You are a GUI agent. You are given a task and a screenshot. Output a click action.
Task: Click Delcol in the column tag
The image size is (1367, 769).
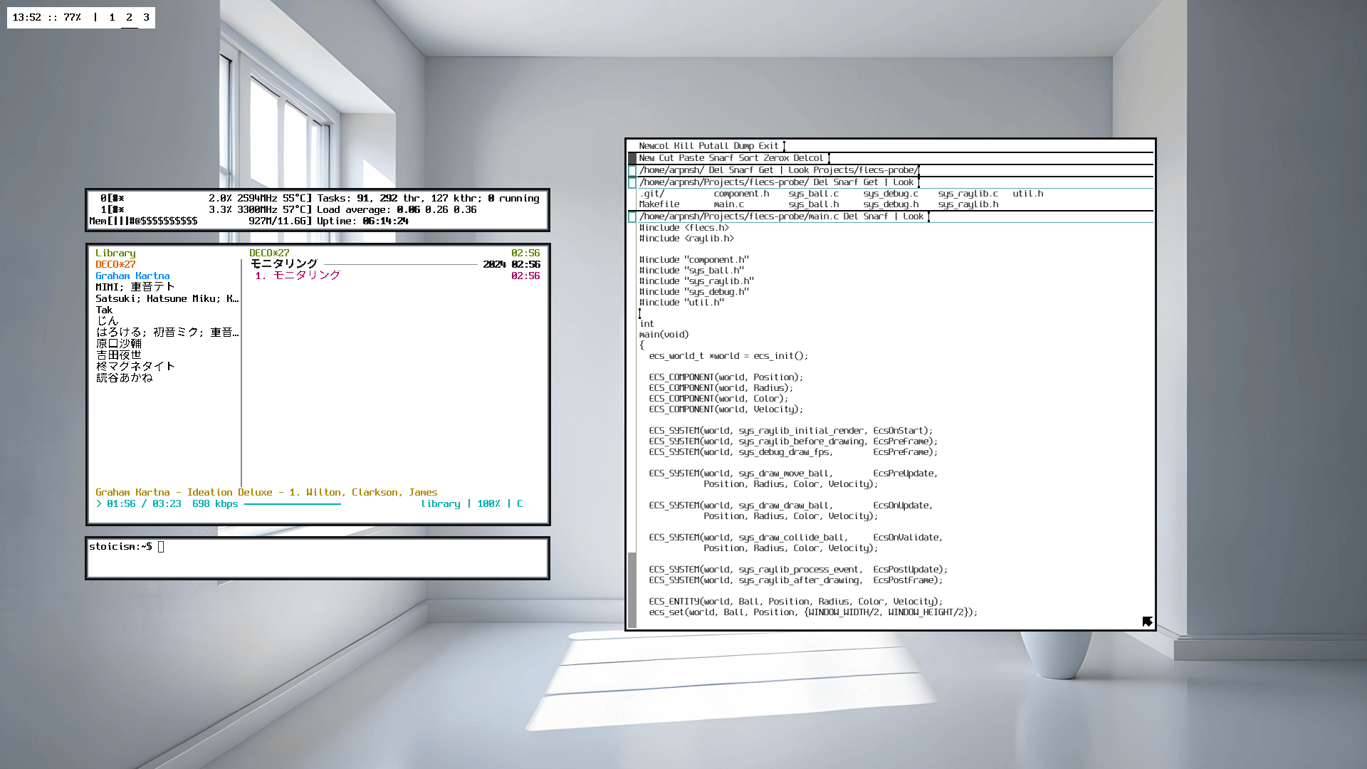808,158
